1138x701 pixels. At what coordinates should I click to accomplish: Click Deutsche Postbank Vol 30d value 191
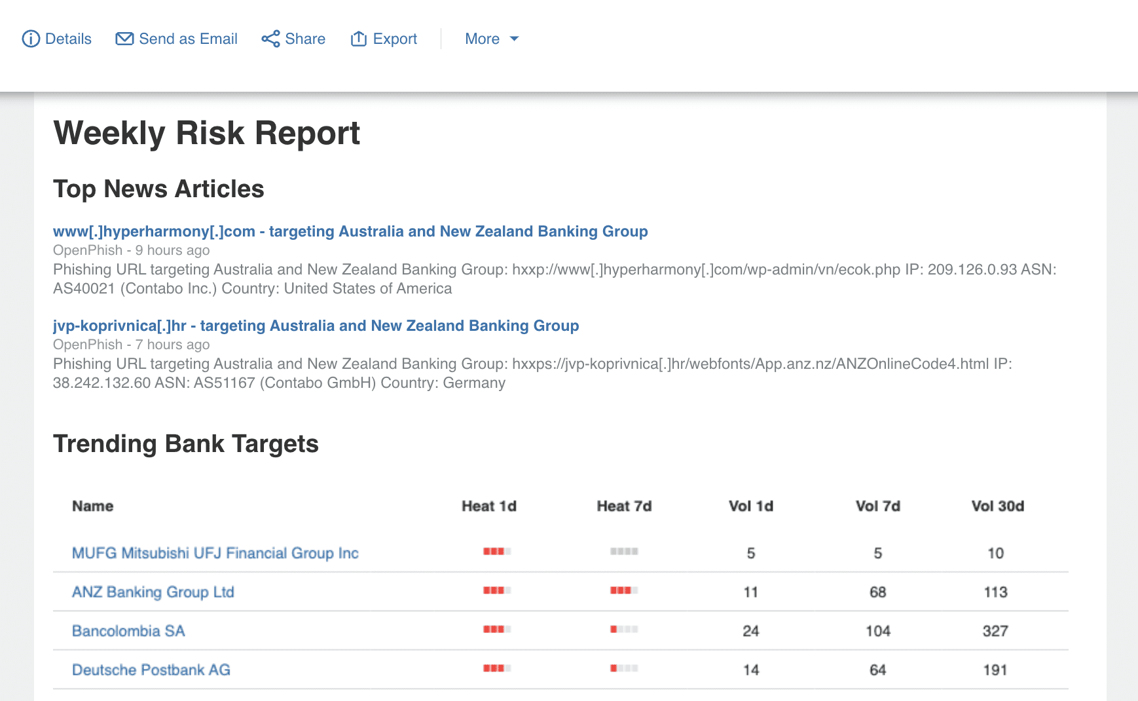[x=995, y=670]
